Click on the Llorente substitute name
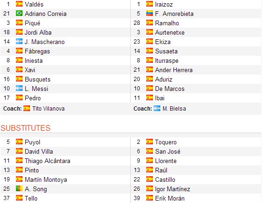Image resolution: width=262 pixels, height=209 pixels. (x=166, y=161)
